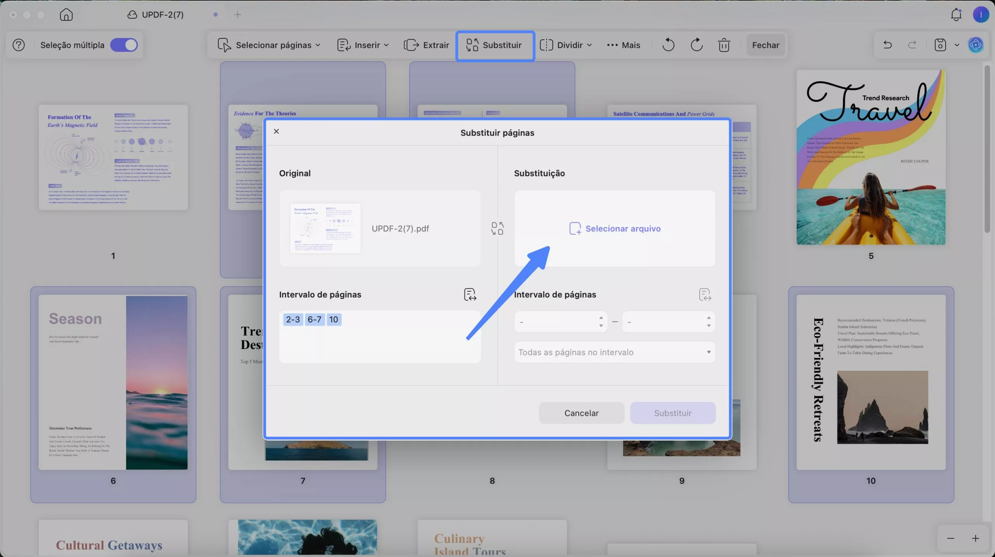Viewport: 995px width, 557px height.
Task: Increase the start page stepper
Action: [x=601, y=318]
